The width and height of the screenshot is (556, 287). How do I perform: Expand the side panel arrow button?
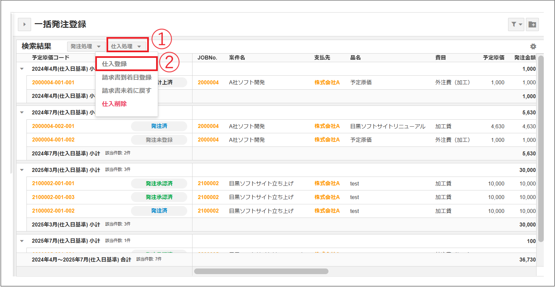coord(24,24)
